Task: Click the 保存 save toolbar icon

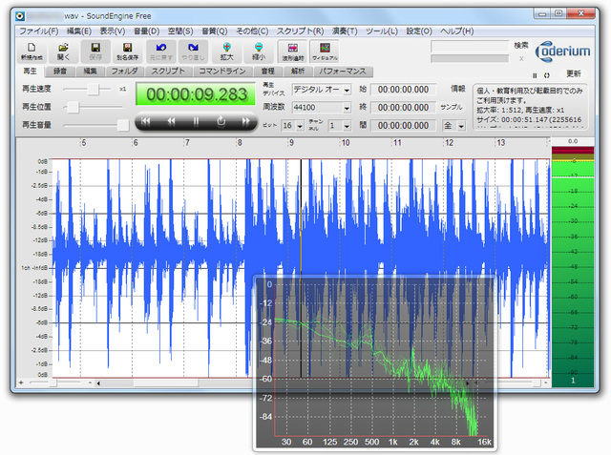Action: [x=95, y=51]
